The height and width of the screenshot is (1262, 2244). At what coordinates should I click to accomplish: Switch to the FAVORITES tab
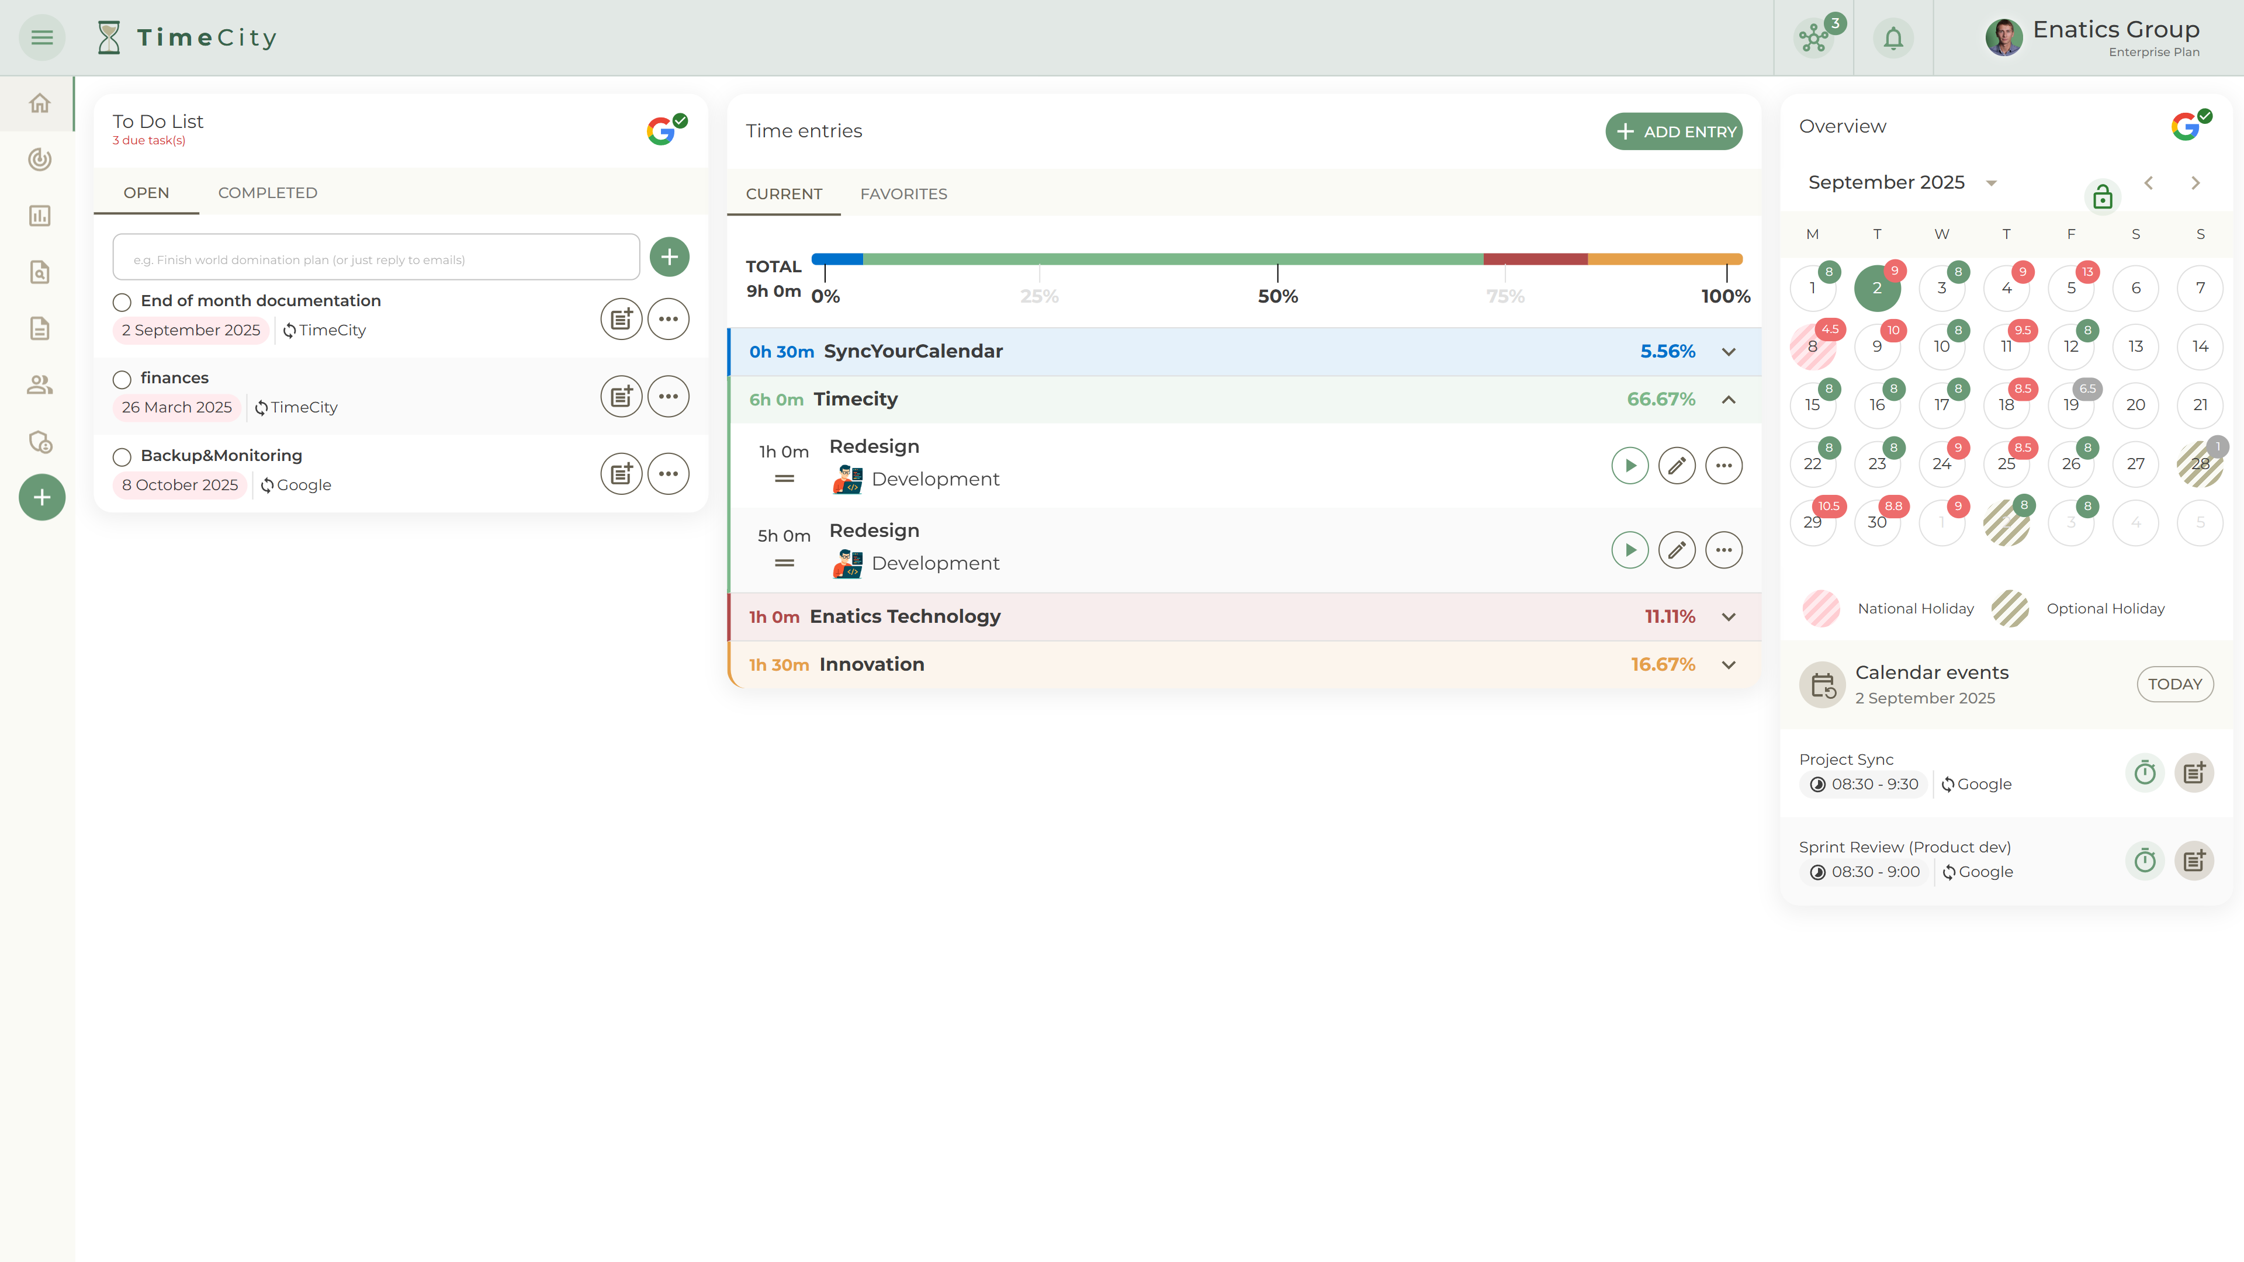(903, 193)
